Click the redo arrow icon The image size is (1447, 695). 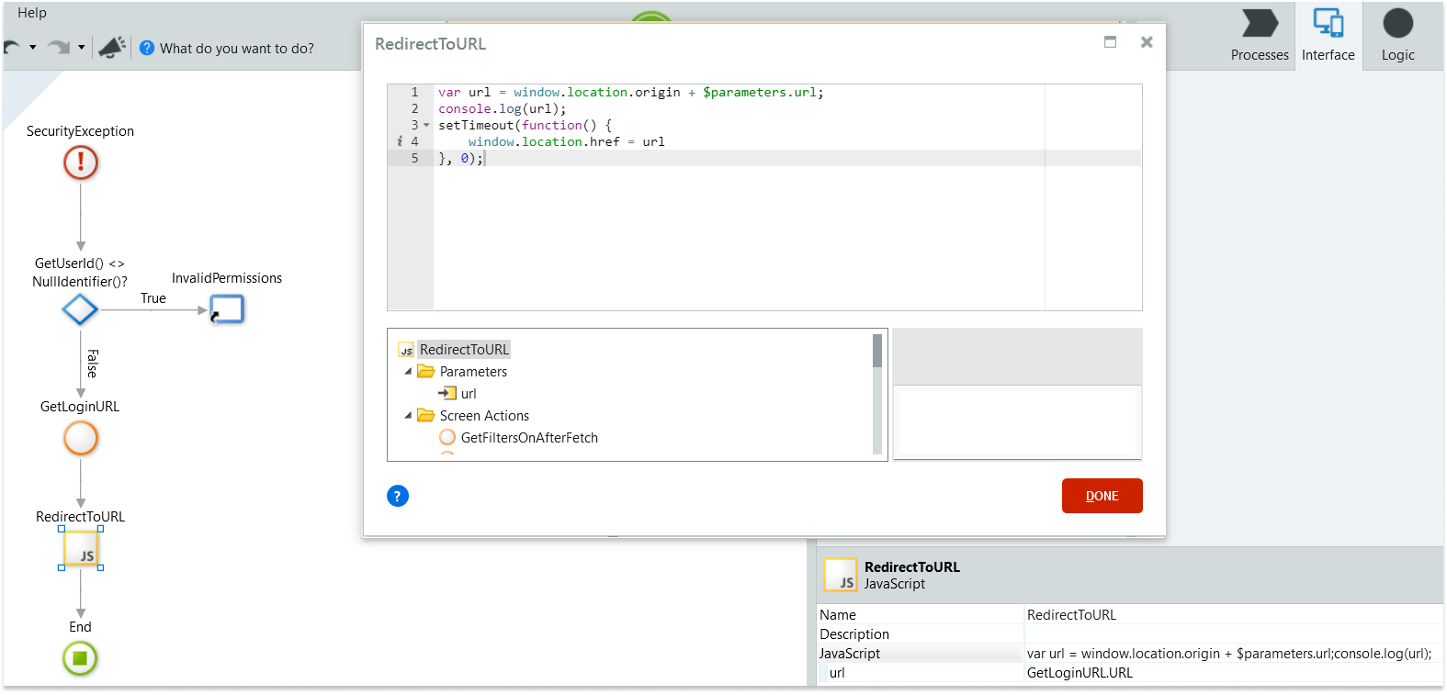(x=59, y=47)
